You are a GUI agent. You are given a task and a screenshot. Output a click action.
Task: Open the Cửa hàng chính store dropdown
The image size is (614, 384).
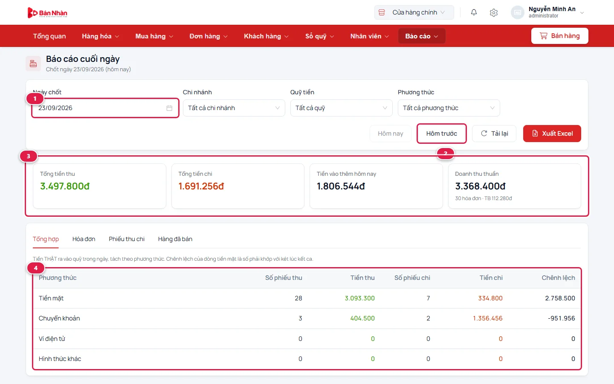click(414, 12)
